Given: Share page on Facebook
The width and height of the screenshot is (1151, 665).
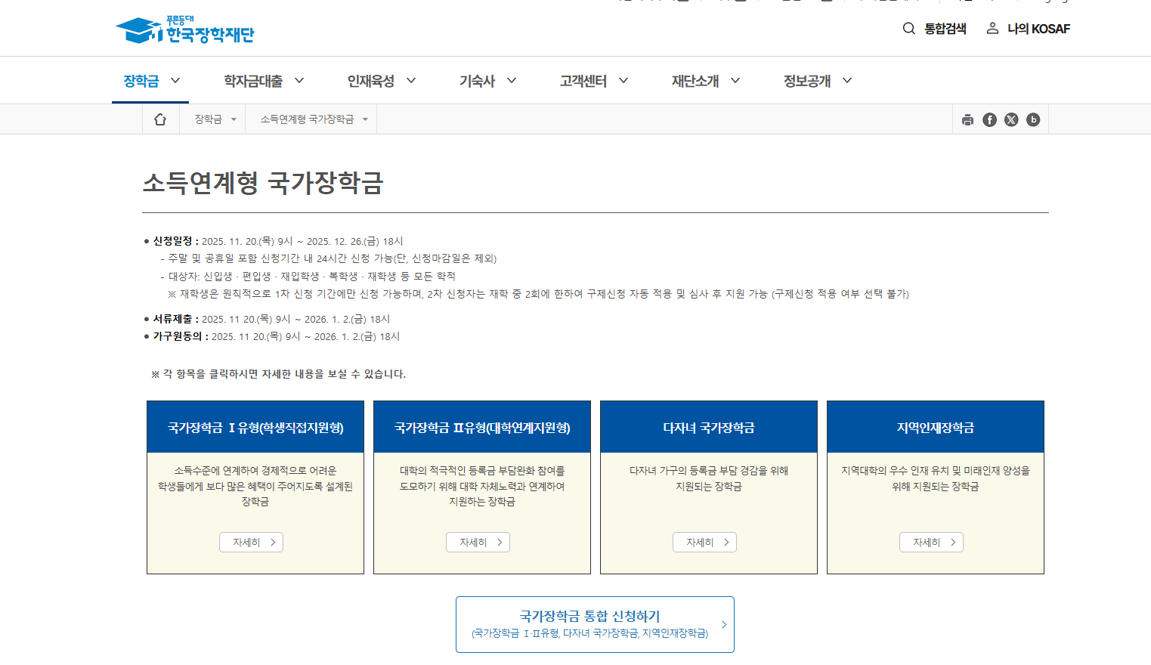Looking at the screenshot, I should pyautogui.click(x=989, y=119).
